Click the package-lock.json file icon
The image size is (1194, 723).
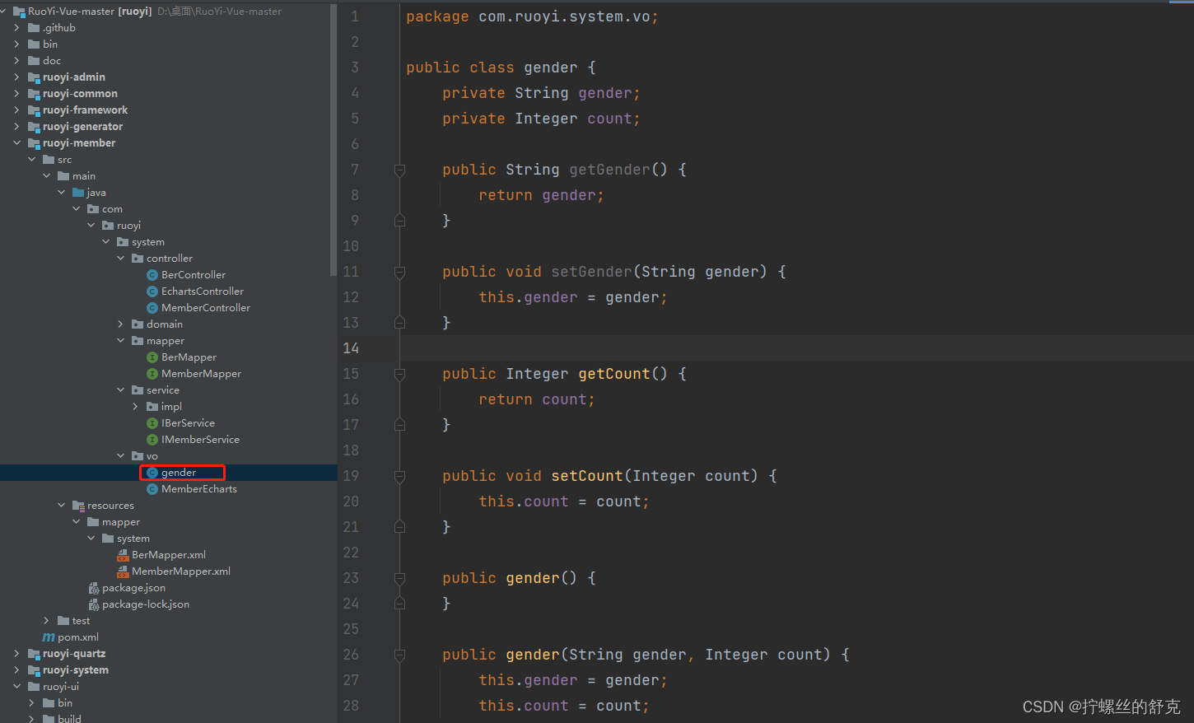(94, 604)
